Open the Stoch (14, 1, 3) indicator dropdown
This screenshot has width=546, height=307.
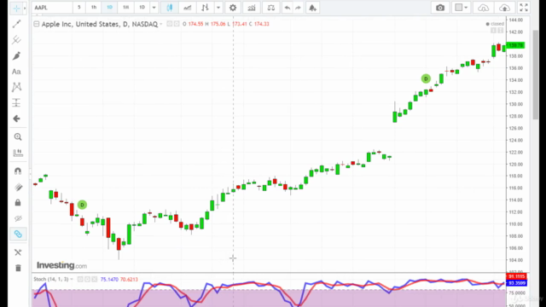(x=72, y=279)
